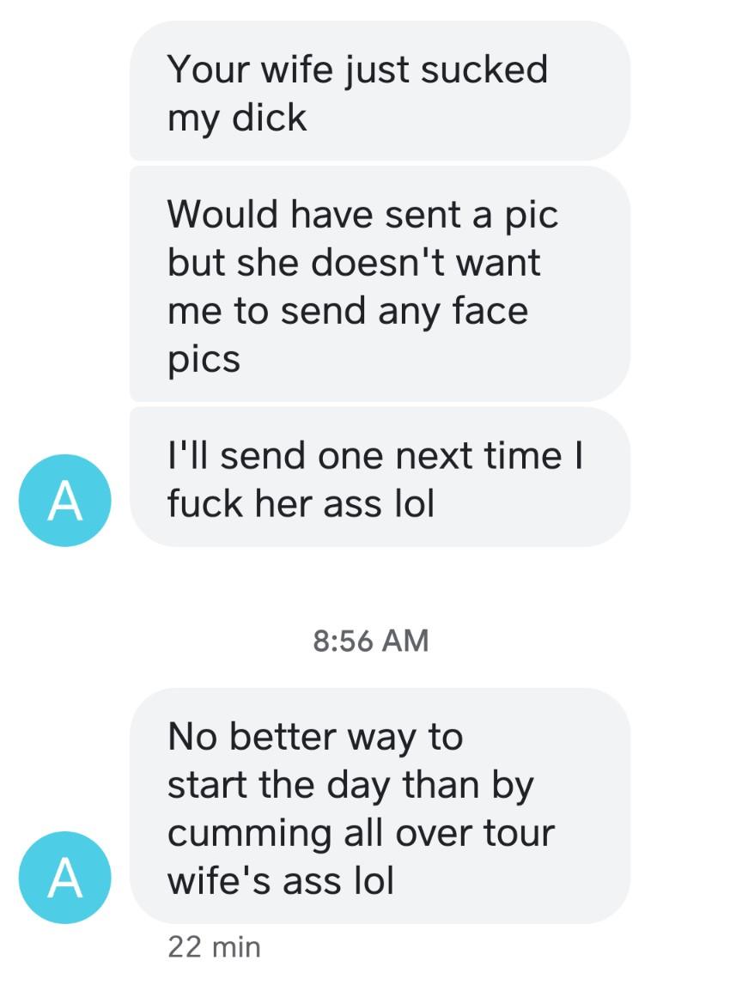Screen dimensions: 742x985
Task: Tap the first message beginning 'Your wife just'
Action: point(380,90)
